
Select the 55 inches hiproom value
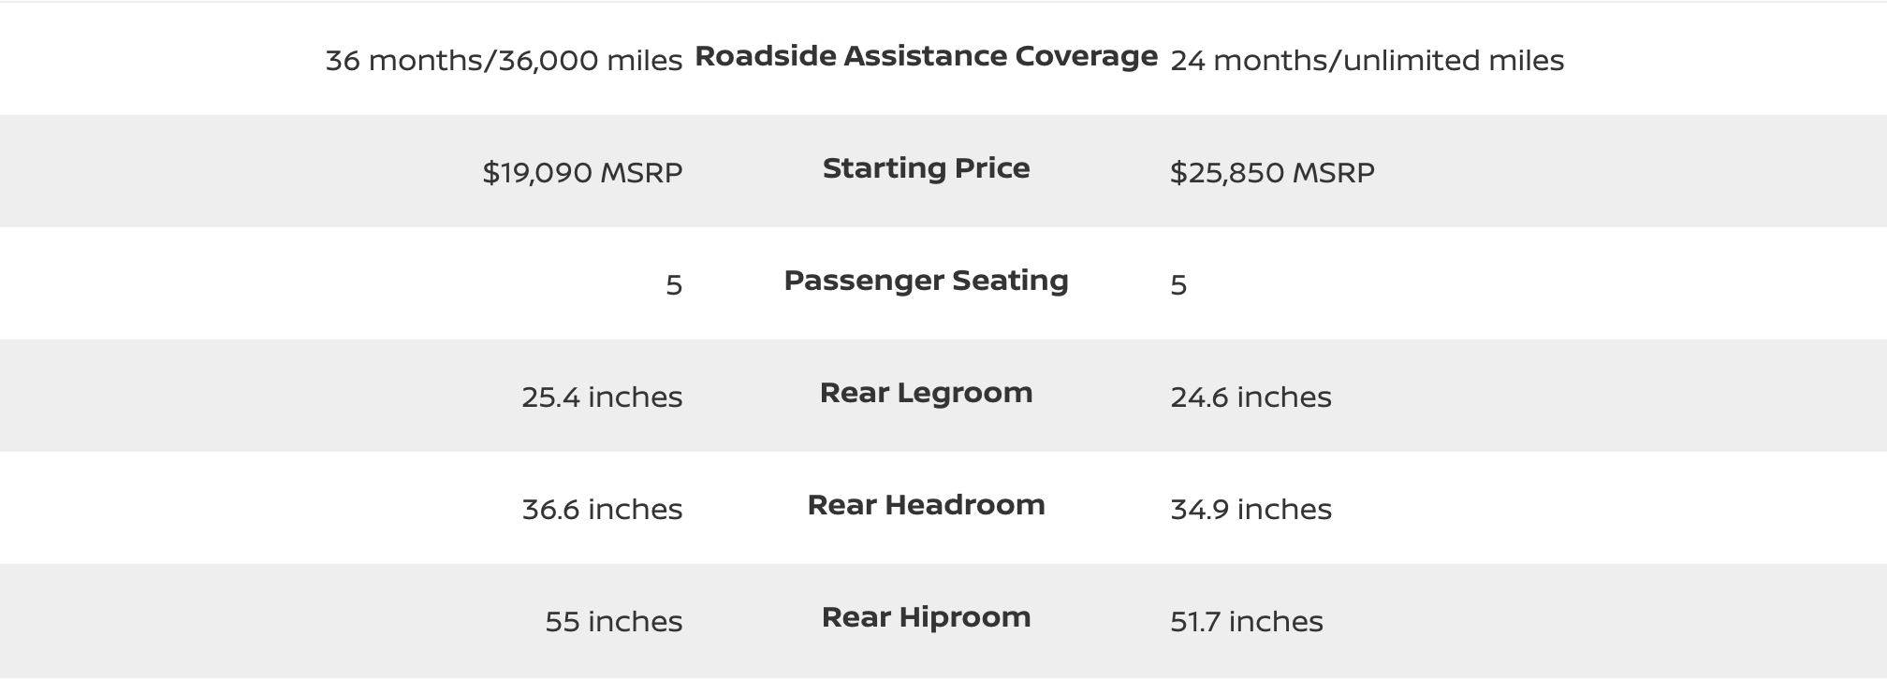pyautogui.click(x=614, y=622)
